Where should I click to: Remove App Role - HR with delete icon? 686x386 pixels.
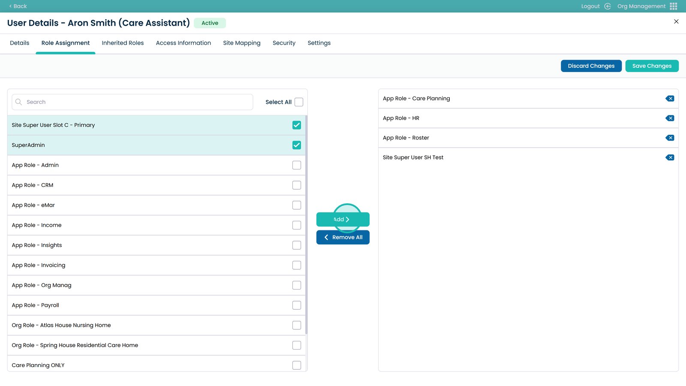[670, 118]
